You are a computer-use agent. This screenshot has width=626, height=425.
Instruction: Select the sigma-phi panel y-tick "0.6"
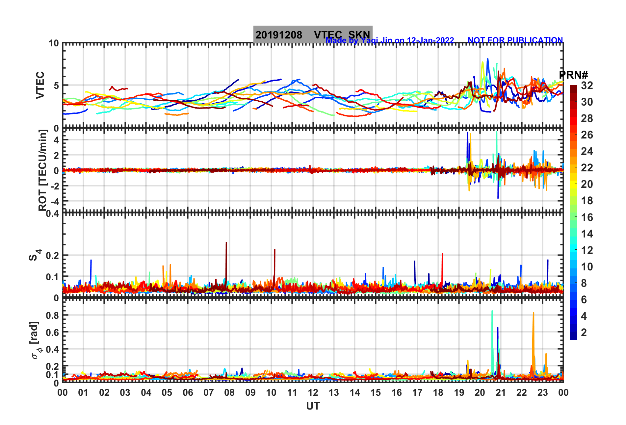(x=53, y=332)
